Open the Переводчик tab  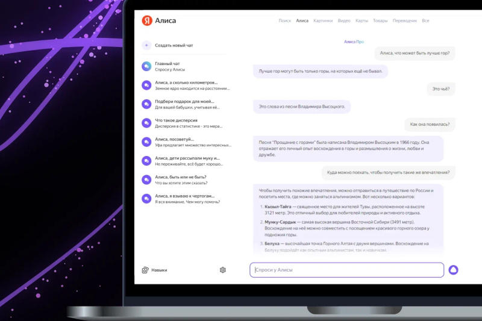point(405,20)
